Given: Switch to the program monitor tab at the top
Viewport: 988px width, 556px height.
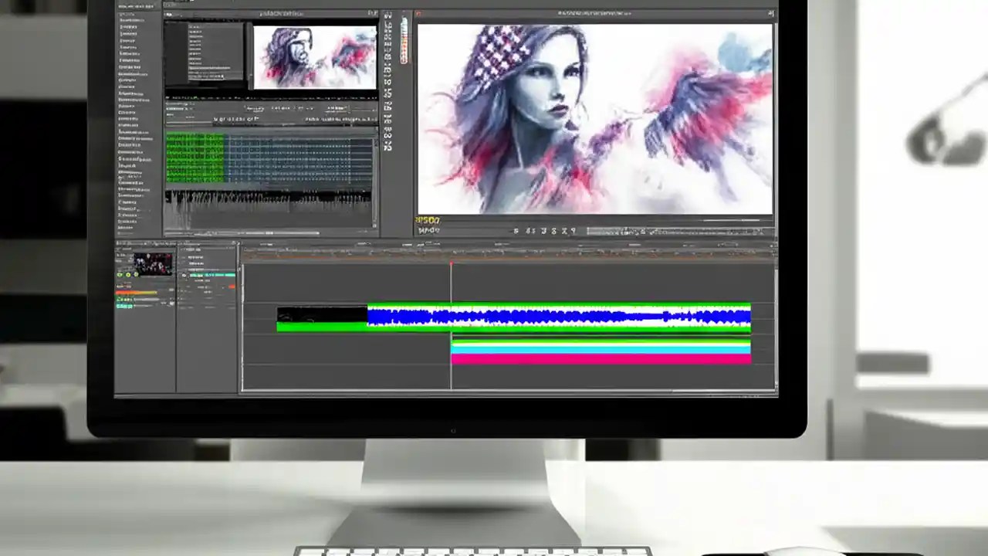Looking at the screenshot, I should pyautogui.click(x=594, y=13).
